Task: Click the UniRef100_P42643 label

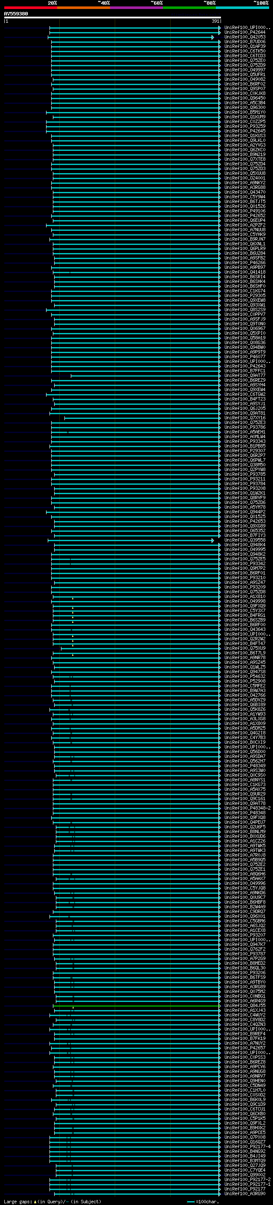Action: [x=245, y=366]
